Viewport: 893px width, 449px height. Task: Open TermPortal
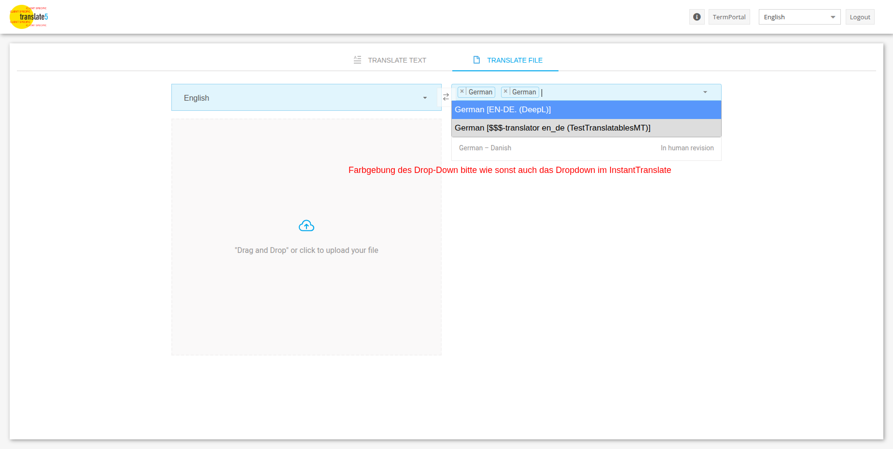click(729, 17)
